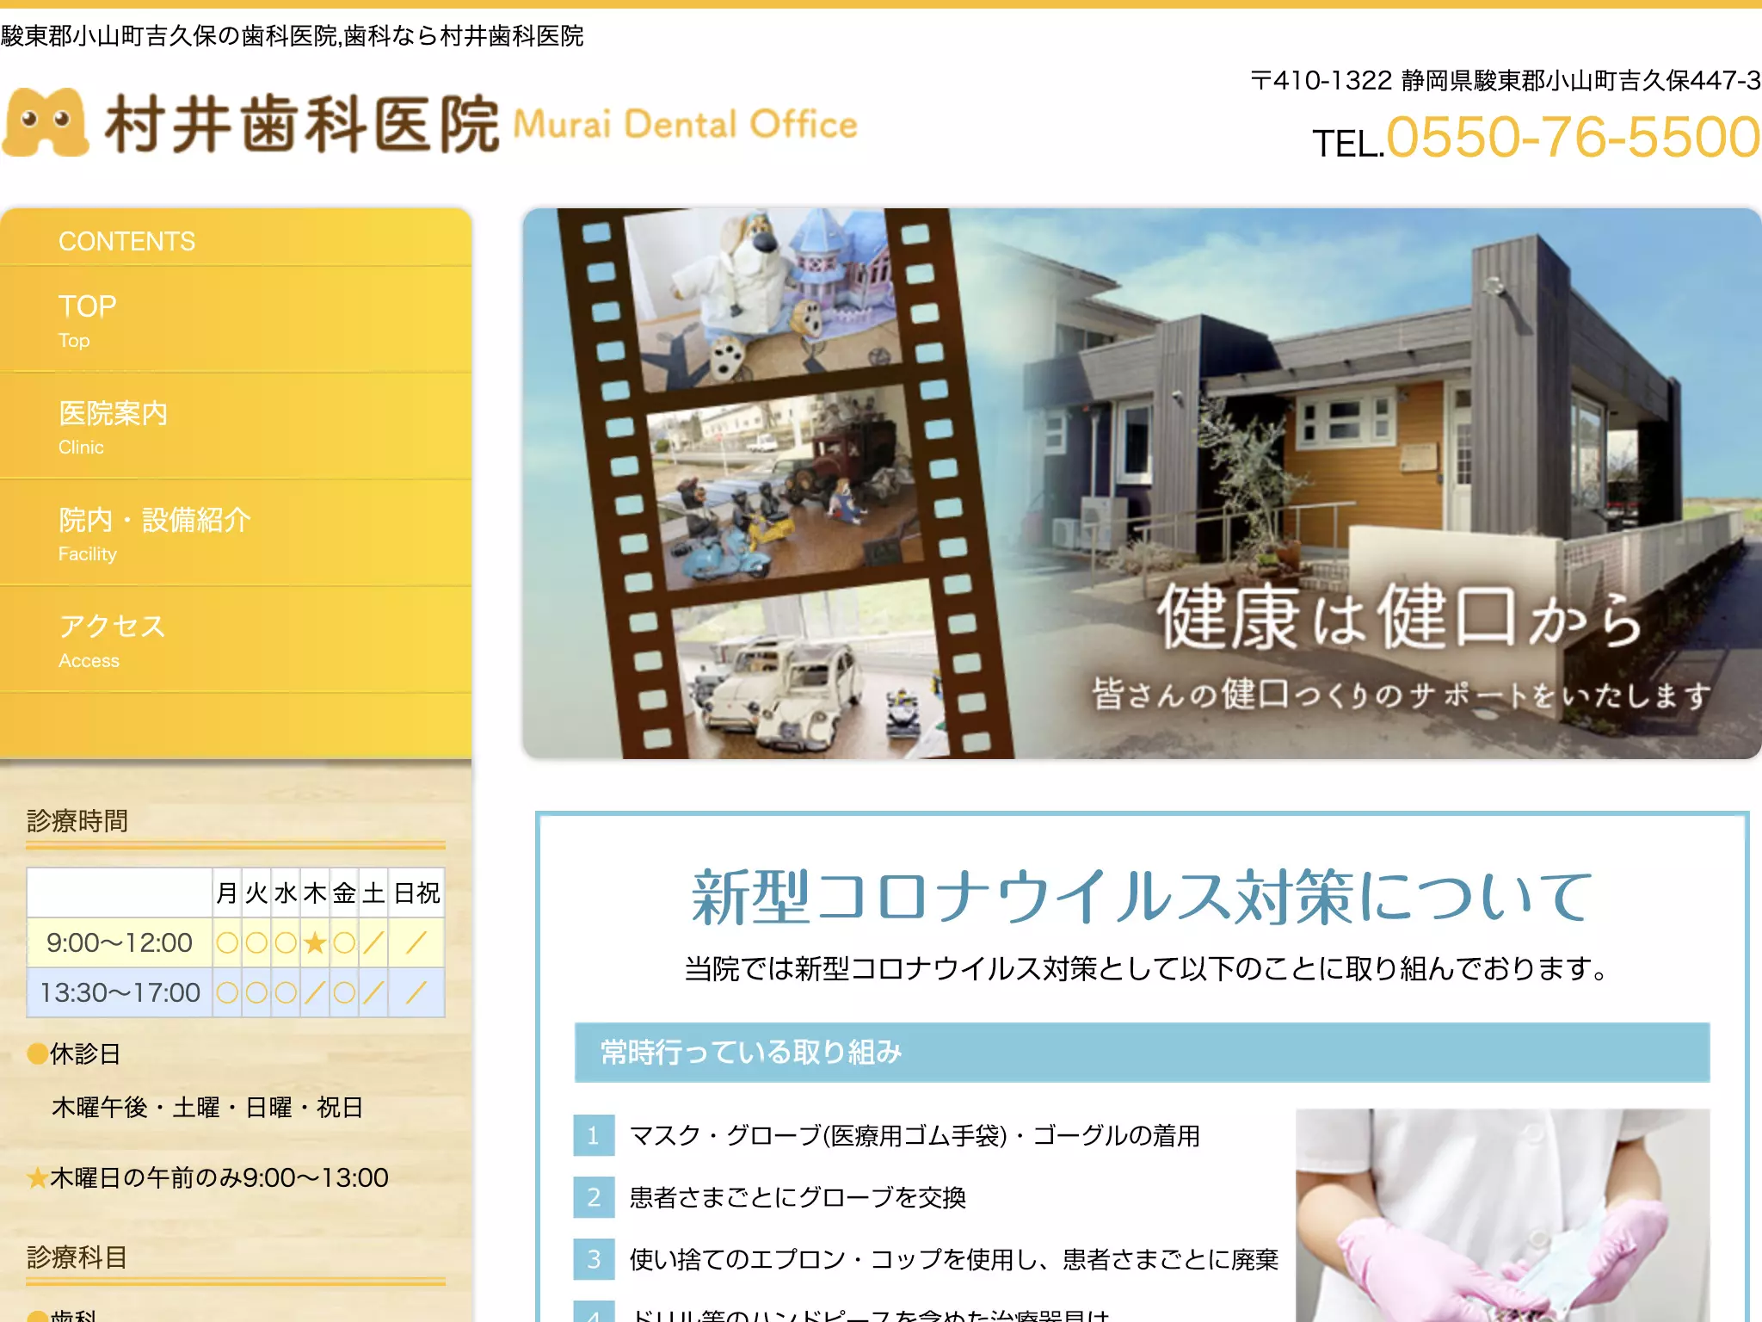The image size is (1762, 1322).
Task: Click the 日祝 column header in schedule
Action: [x=416, y=893]
